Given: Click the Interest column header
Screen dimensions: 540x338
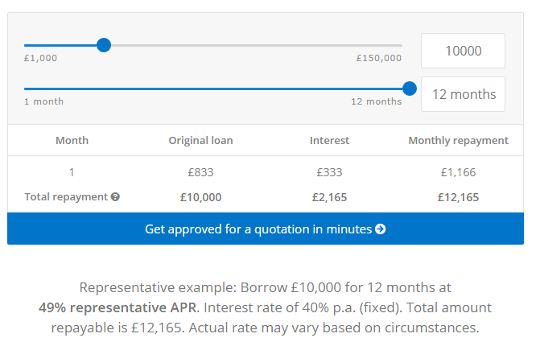Looking at the screenshot, I should [330, 140].
